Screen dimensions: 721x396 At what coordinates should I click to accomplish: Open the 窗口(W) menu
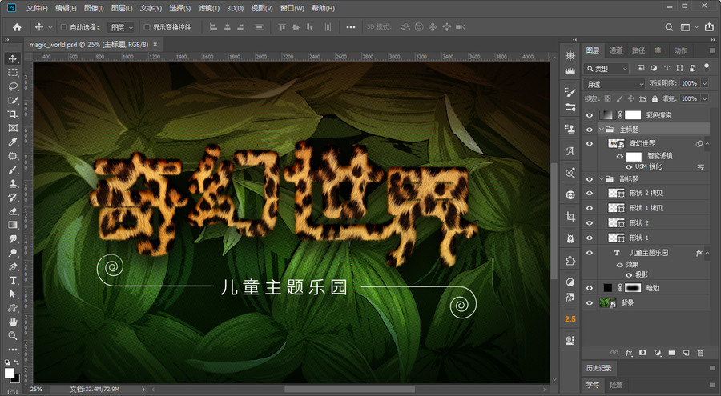coord(292,8)
